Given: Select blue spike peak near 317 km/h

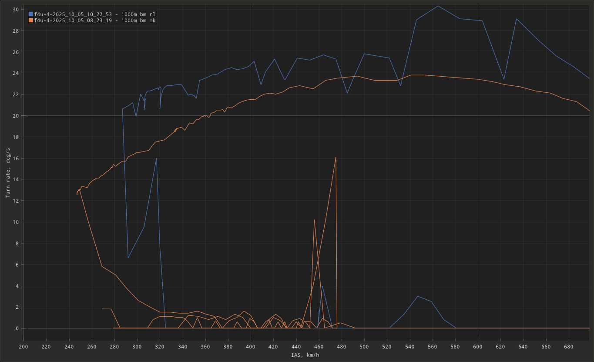Looking at the screenshot, I should (156, 159).
